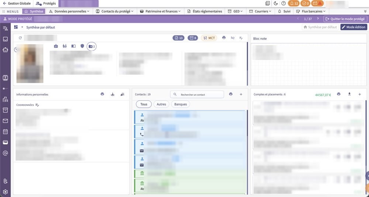Screen dimensions: 369x197
Task: Go to the next protégé after 1 / 37
Action: [318, 18]
